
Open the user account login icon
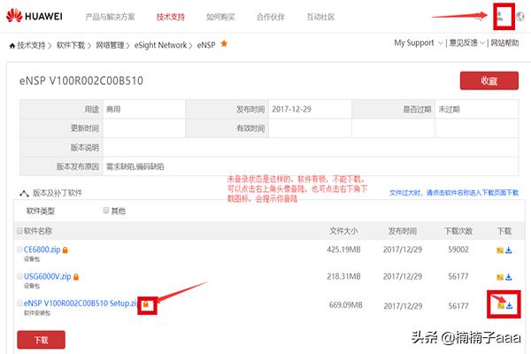(x=500, y=16)
